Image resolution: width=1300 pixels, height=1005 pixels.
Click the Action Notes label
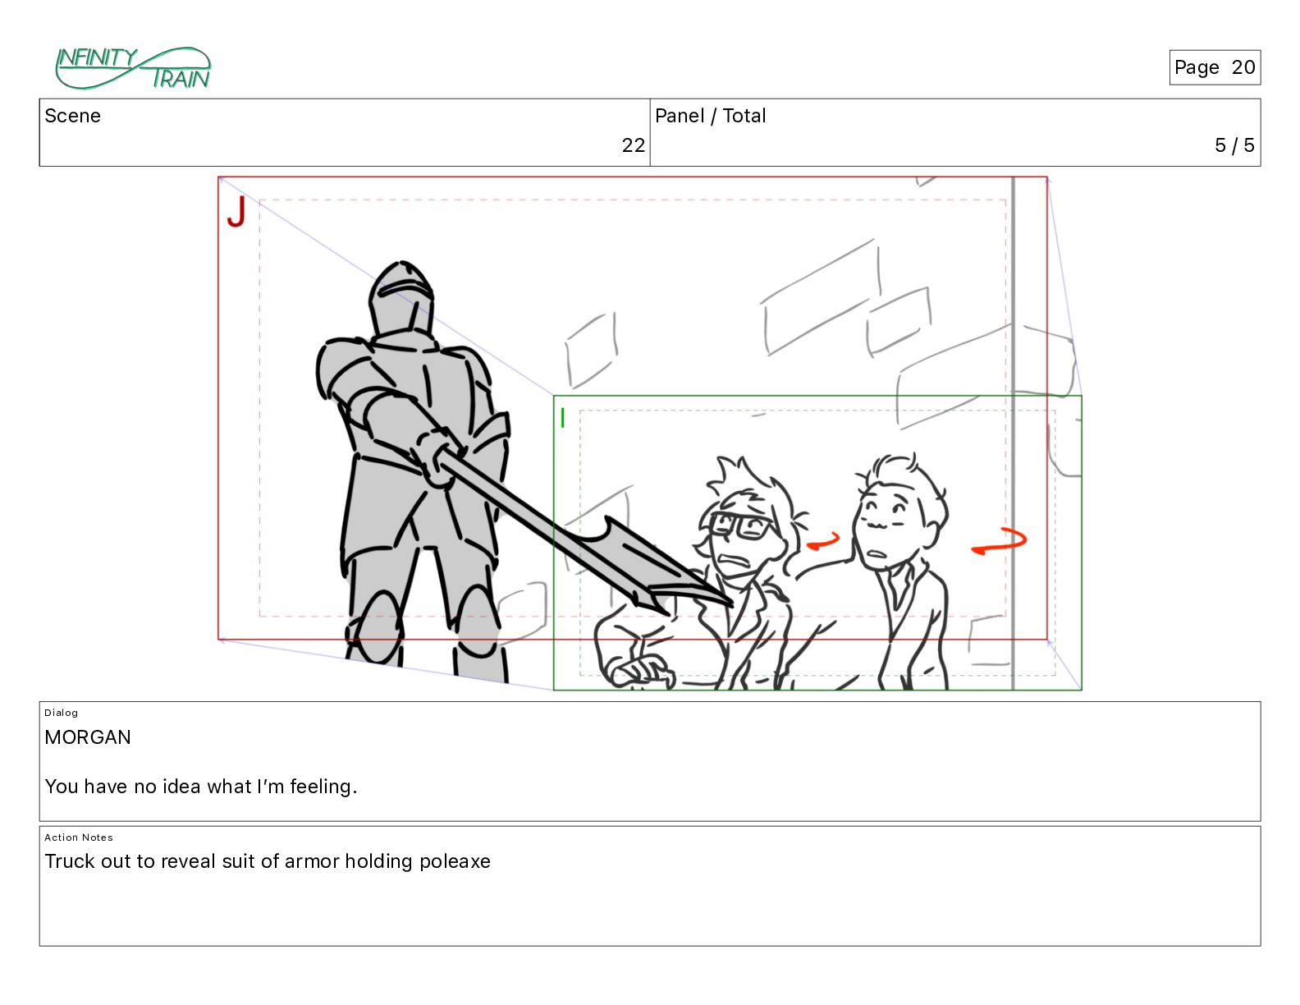coord(79,837)
